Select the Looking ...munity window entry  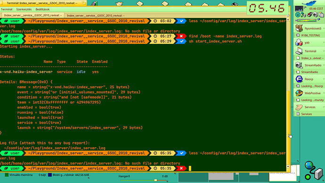click(x=309, y=100)
